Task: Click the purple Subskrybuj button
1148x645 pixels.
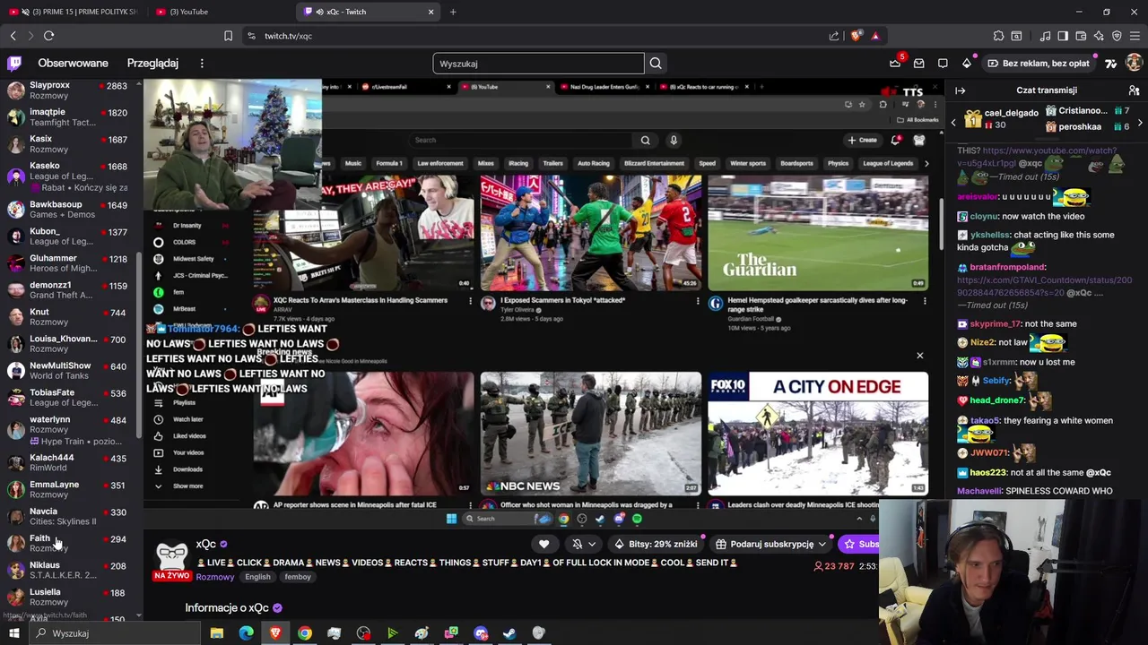Action: tap(859, 544)
